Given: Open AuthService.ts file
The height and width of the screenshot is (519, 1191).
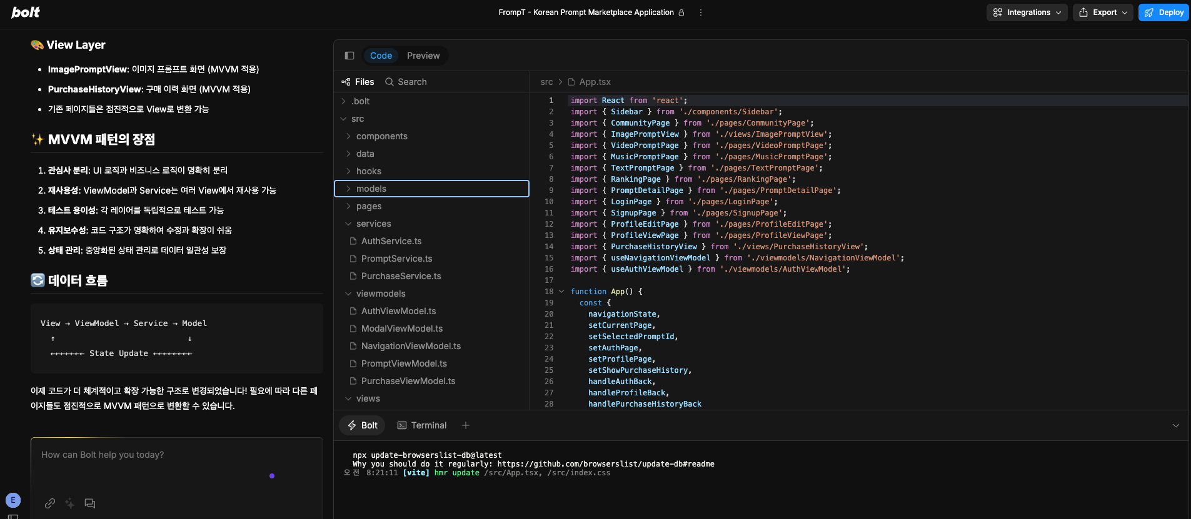Looking at the screenshot, I should pyautogui.click(x=431, y=241).
